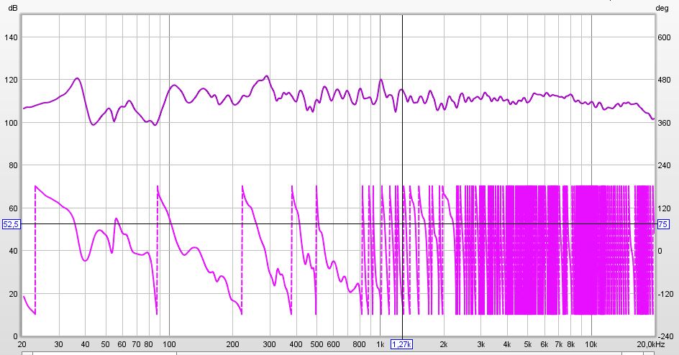Click the magnitude trace peak near 300 Hz
This screenshot has height=355, width=679.
pyautogui.click(x=267, y=75)
